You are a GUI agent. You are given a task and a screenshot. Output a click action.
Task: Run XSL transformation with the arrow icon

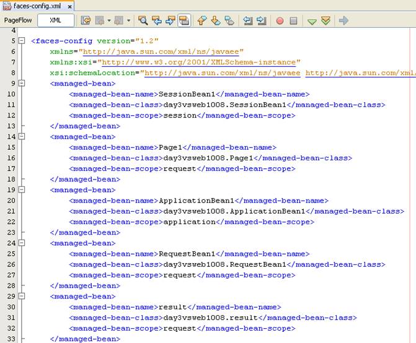point(343,20)
